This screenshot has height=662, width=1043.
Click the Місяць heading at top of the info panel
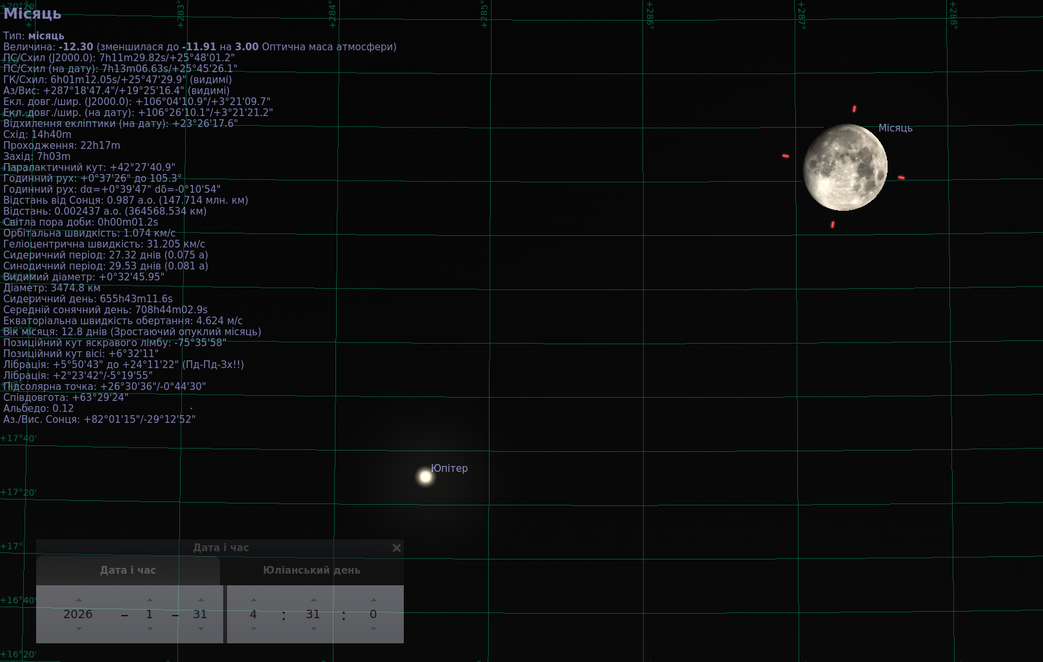pos(32,14)
